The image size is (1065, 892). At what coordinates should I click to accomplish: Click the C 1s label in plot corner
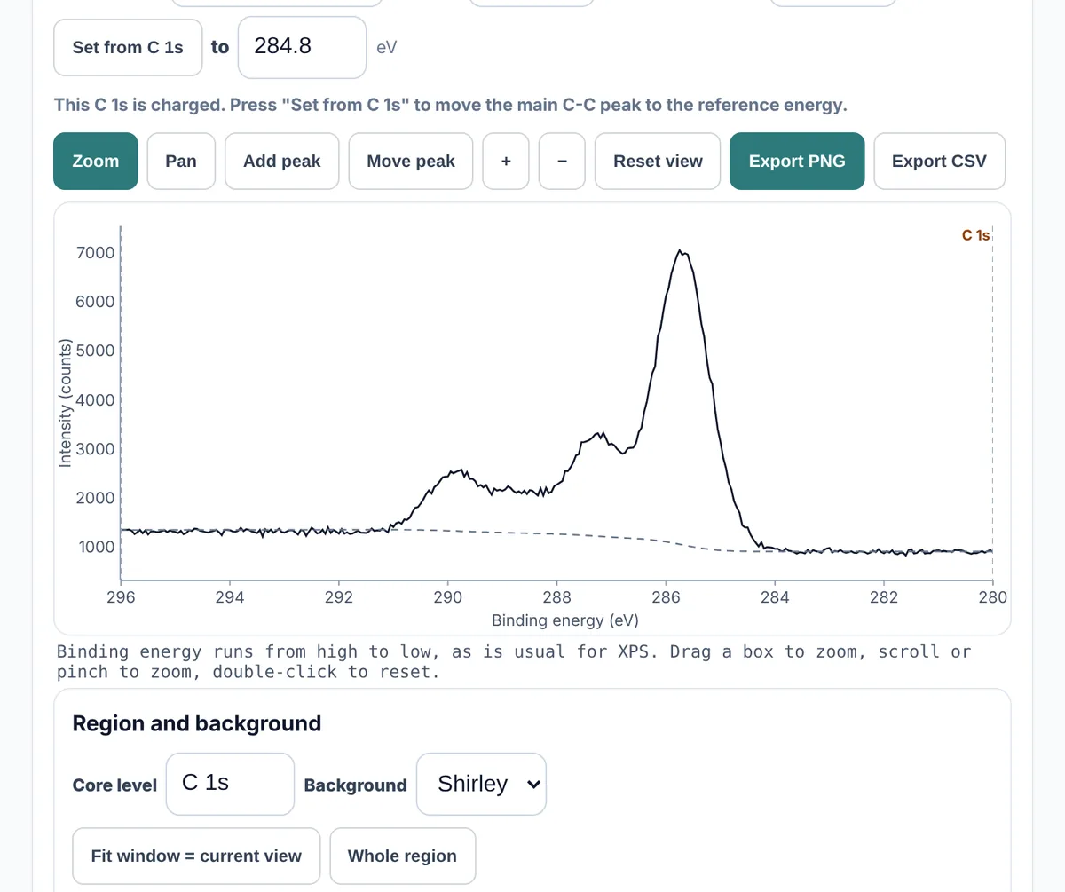click(x=975, y=235)
